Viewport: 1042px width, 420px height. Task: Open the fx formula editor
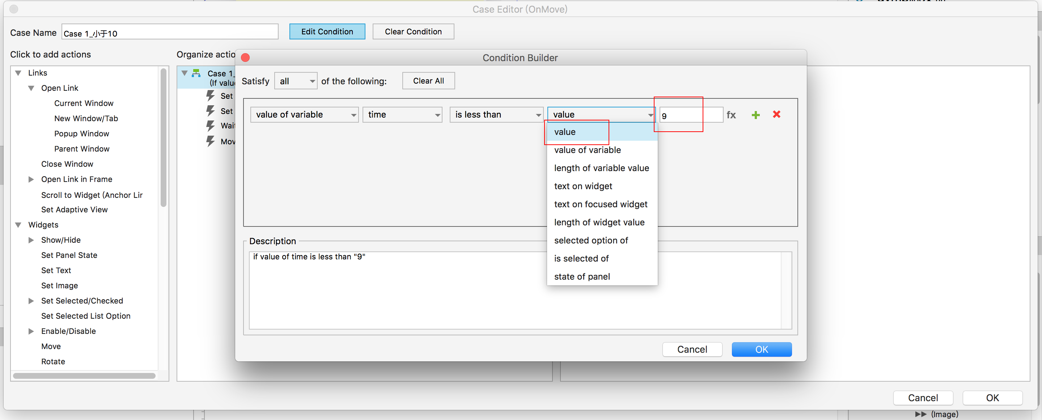pyautogui.click(x=731, y=115)
